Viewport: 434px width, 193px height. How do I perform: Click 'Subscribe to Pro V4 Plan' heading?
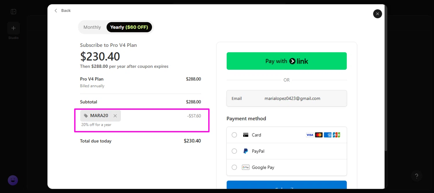pos(108,45)
